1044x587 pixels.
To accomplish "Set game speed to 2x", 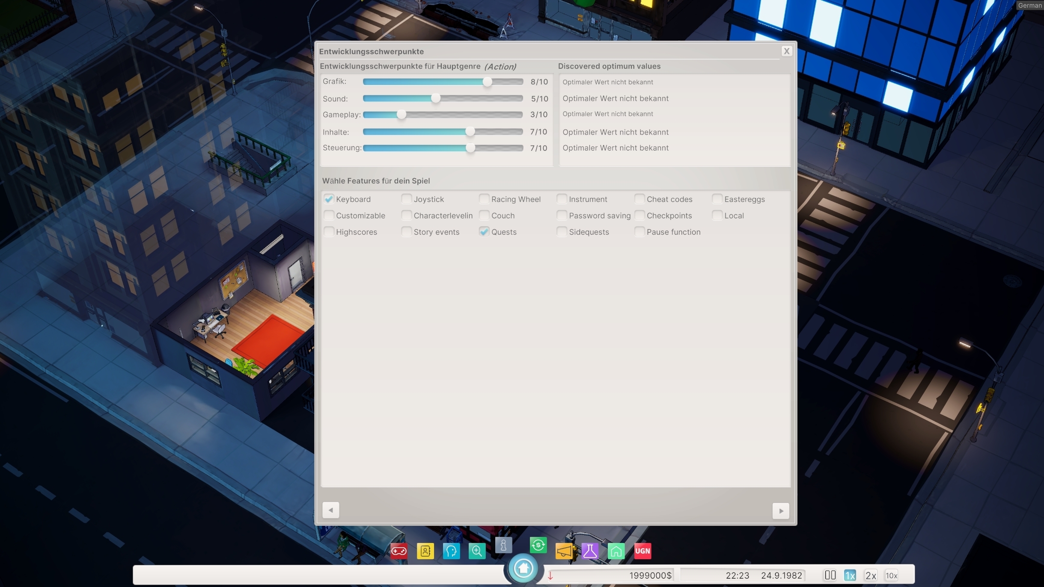I will pyautogui.click(x=871, y=575).
